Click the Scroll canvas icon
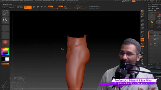Image resolution: width=161 pixels, height=90 pixels. tap(142, 17)
